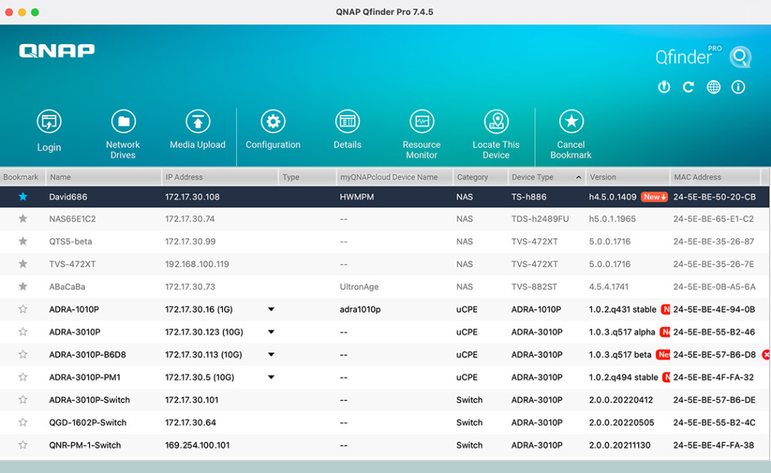Click UltronAge cloud device name
This screenshot has width=771, height=473.
tap(359, 287)
